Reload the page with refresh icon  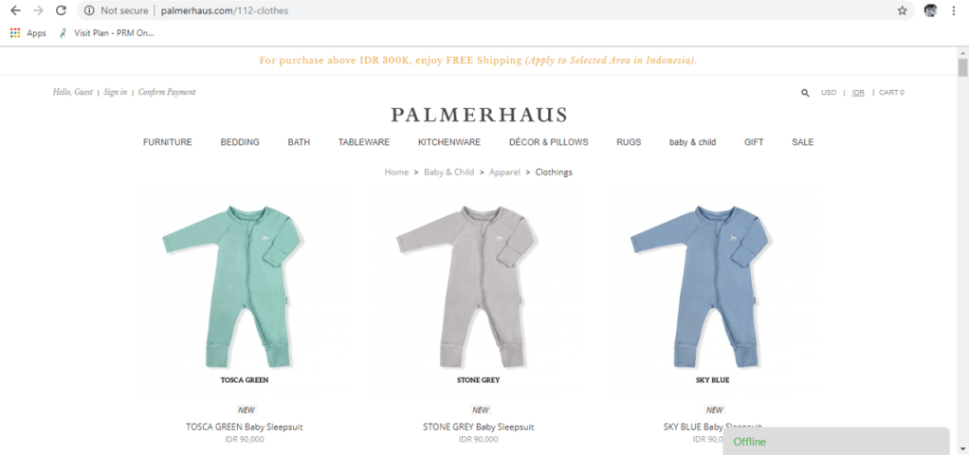coord(61,10)
